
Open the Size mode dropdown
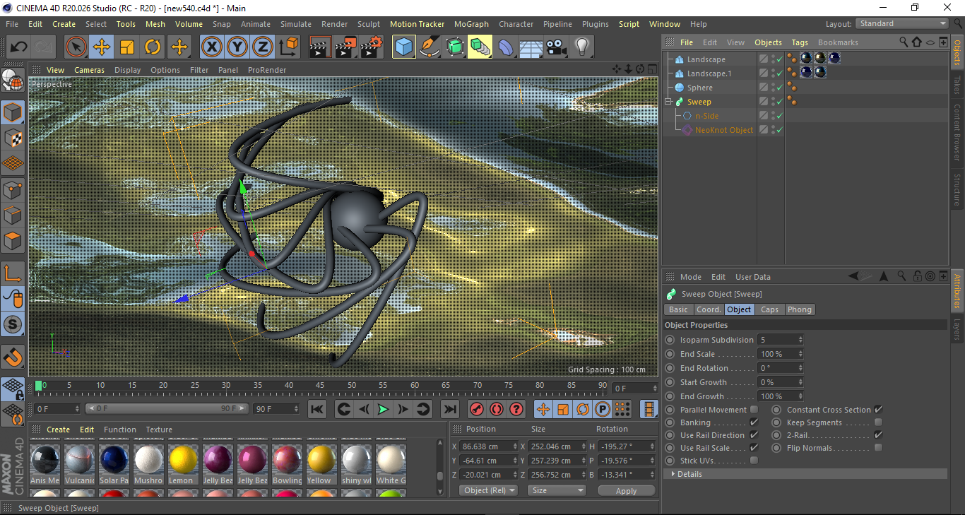558,490
